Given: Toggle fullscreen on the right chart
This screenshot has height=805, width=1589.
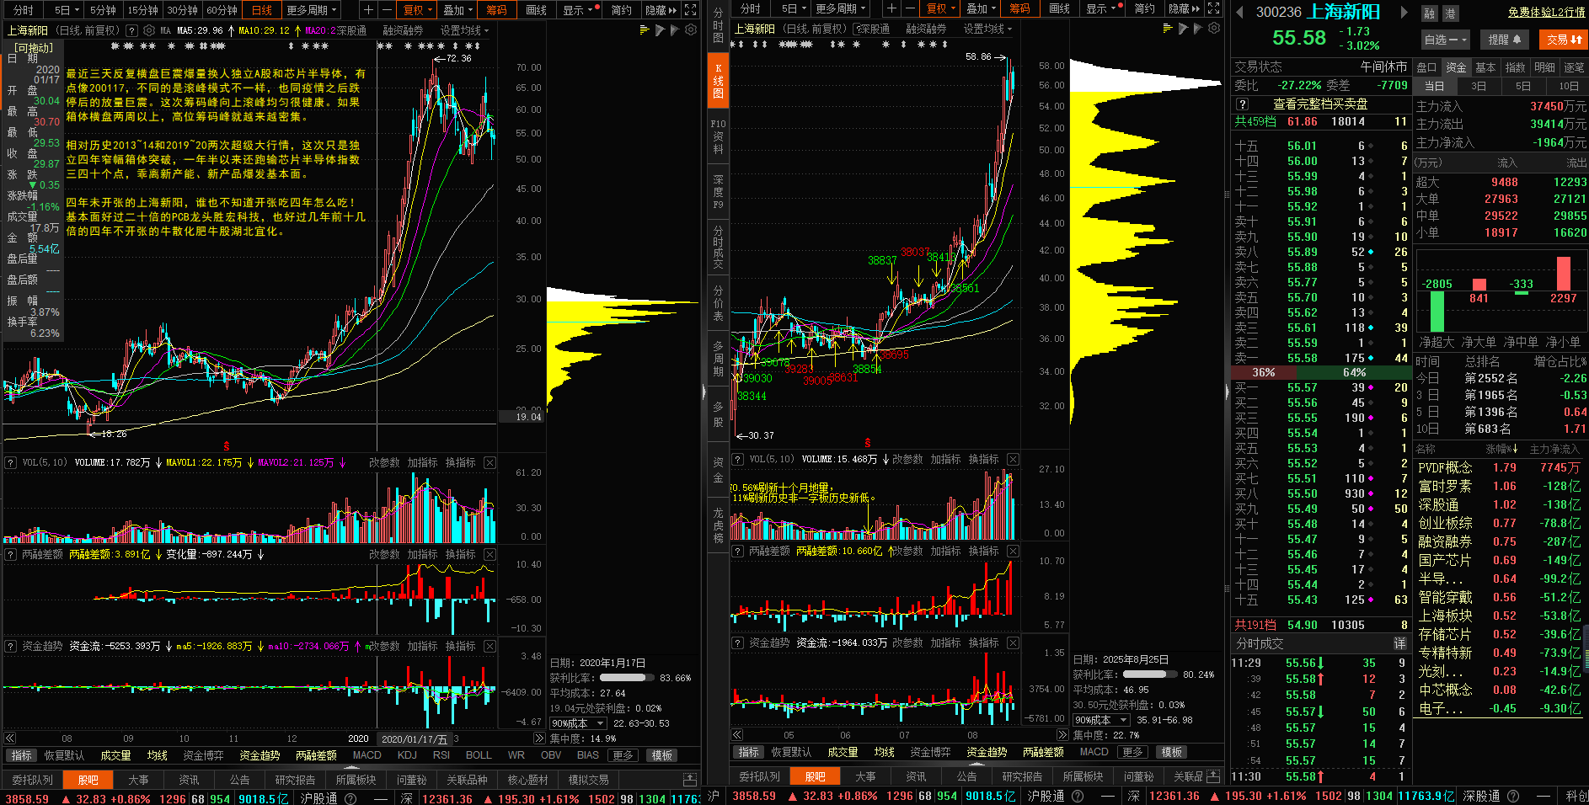Looking at the screenshot, I should point(1213,8).
